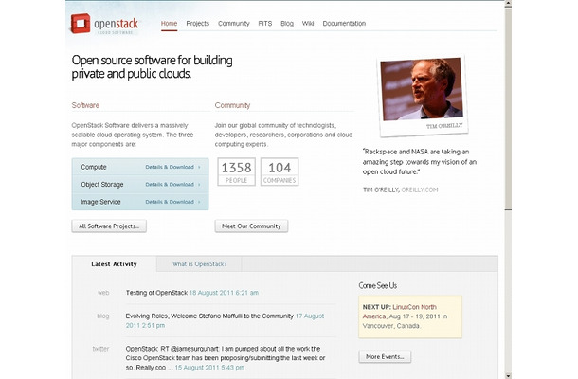This screenshot has width=578, height=379.
Task: Click the vertical scrollbar thumb
Action: [508, 108]
